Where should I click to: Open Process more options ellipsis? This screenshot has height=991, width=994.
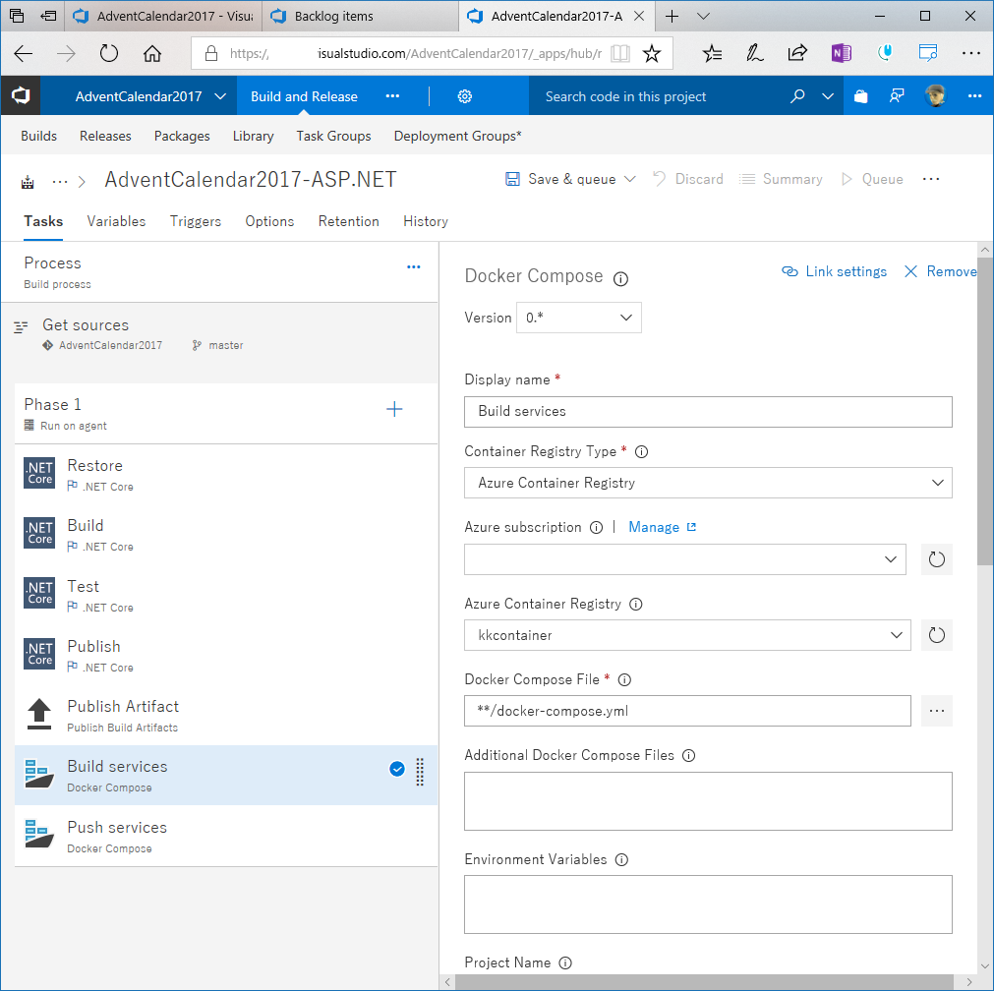coord(413,267)
